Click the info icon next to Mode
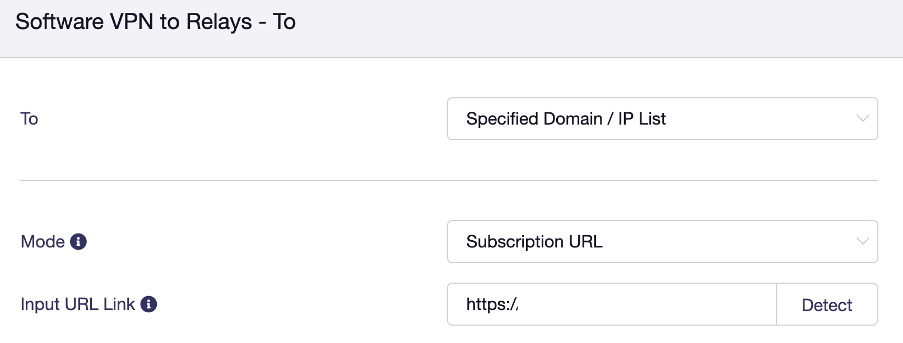 click(78, 242)
